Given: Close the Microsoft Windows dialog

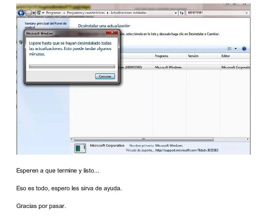Looking at the screenshot, I should pyautogui.click(x=112, y=32).
